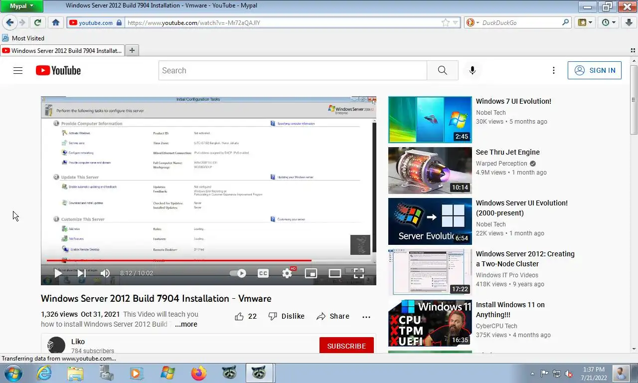Open the YouTube hamburger guide menu
Image resolution: width=638 pixels, height=383 pixels.
[x=18, y=70]
